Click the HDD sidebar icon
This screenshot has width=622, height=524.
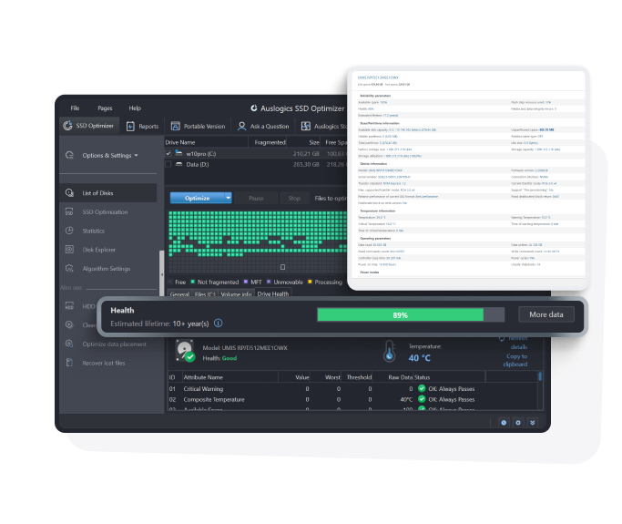click(x=69, y=306)
